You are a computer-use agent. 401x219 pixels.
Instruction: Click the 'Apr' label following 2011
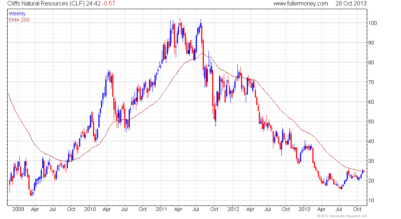(178, 210)
